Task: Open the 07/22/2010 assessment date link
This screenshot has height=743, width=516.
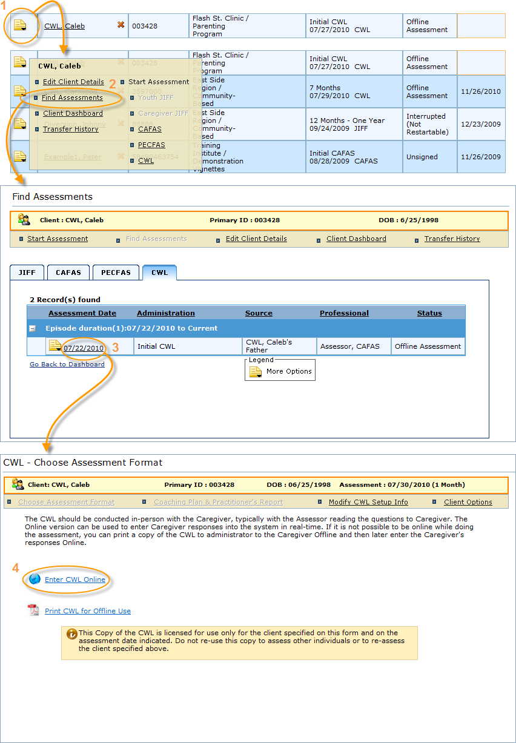Action: (x=84, y=348)
